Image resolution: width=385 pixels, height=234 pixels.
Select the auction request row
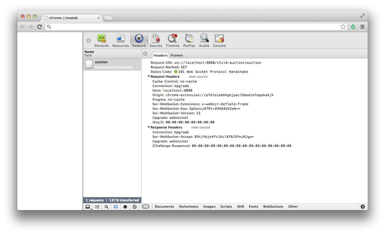pos(112,64)
